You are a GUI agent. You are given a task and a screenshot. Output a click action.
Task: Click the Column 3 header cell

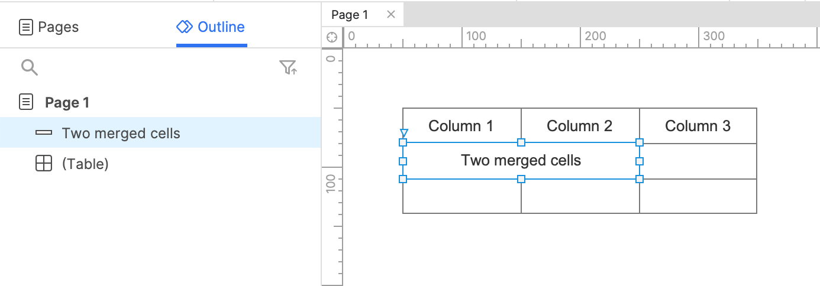click(x=698, y=125)
